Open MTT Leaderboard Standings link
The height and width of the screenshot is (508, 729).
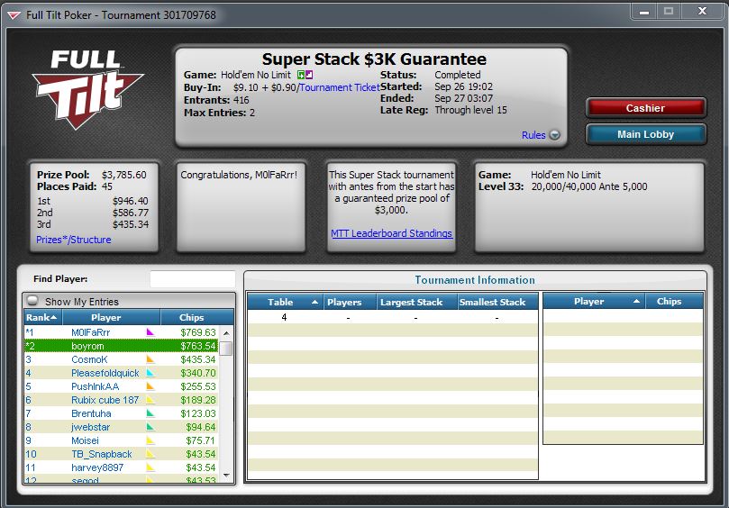click(391, 233)
